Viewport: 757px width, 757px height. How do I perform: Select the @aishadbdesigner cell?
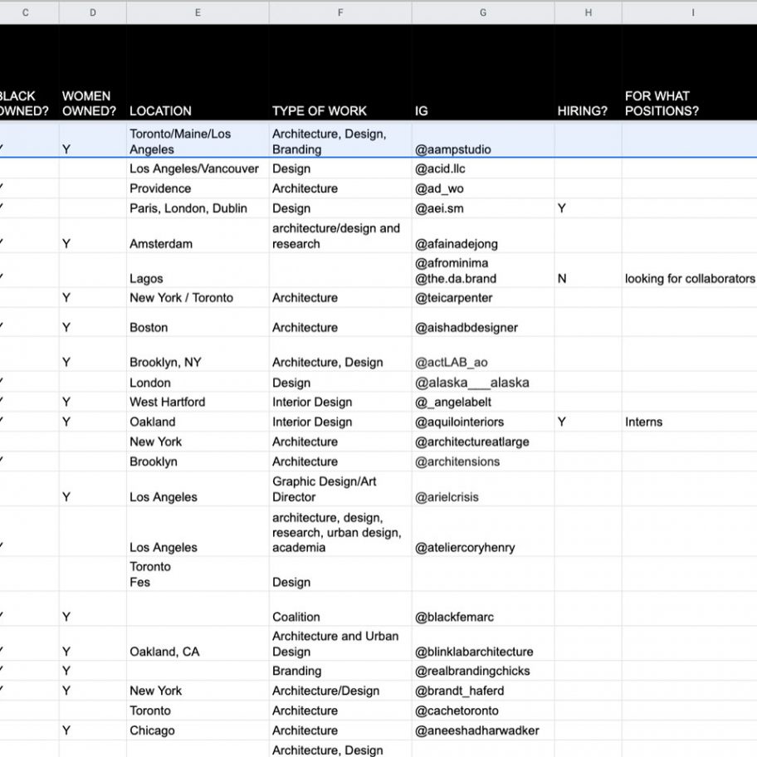coord(483,322)
